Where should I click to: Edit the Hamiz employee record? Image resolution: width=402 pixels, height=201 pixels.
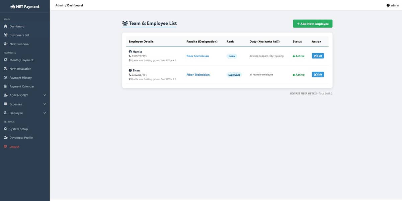tap(318, 56)
